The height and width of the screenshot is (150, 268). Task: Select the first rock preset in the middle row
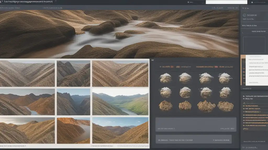(x=165, y=92)
